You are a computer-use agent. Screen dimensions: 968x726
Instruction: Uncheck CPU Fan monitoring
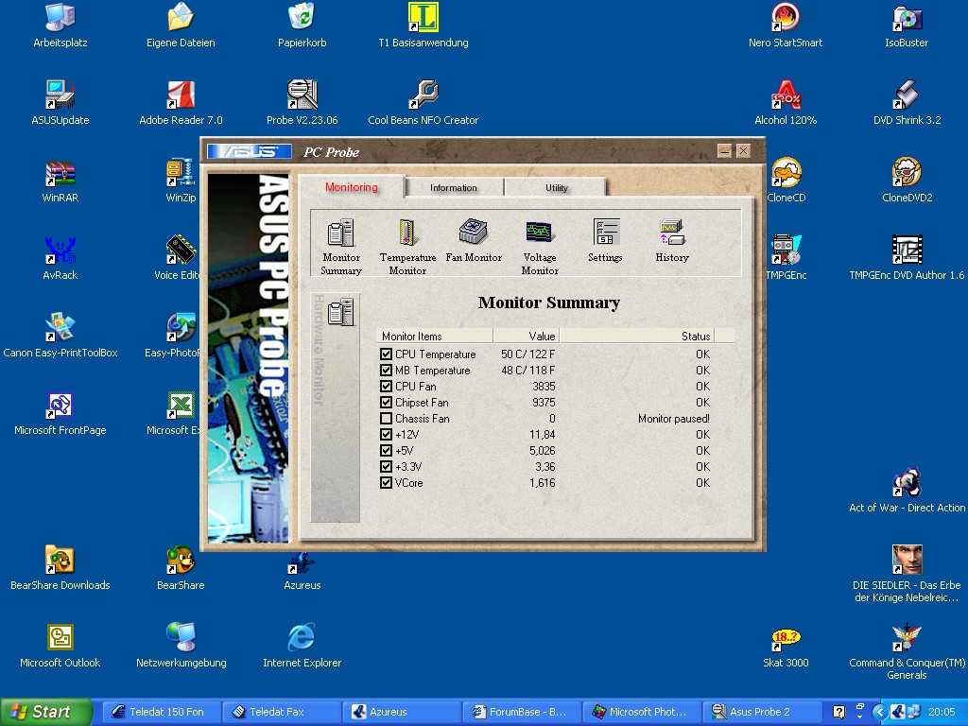[x=386, y=386]
